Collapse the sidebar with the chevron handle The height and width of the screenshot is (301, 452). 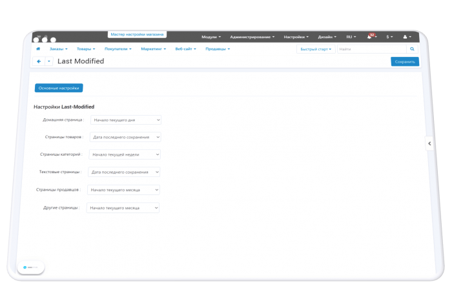[x=429, y=143]
